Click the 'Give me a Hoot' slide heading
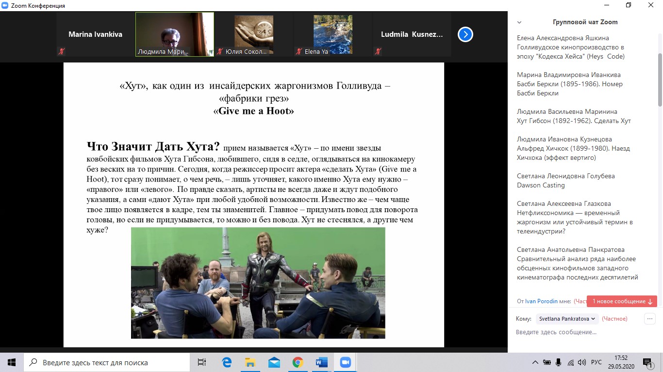 (x=253, y=111)
